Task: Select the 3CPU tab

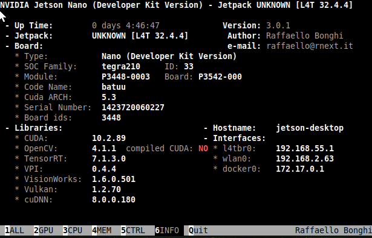Action: click(x=73, y=230)
